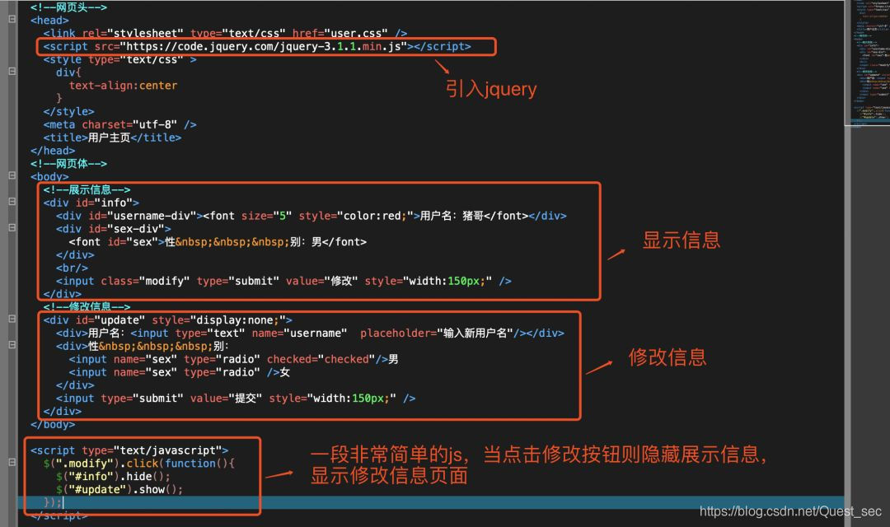Click the <style type="text/css"> line
Screen dimensions: 890x527
119,59
